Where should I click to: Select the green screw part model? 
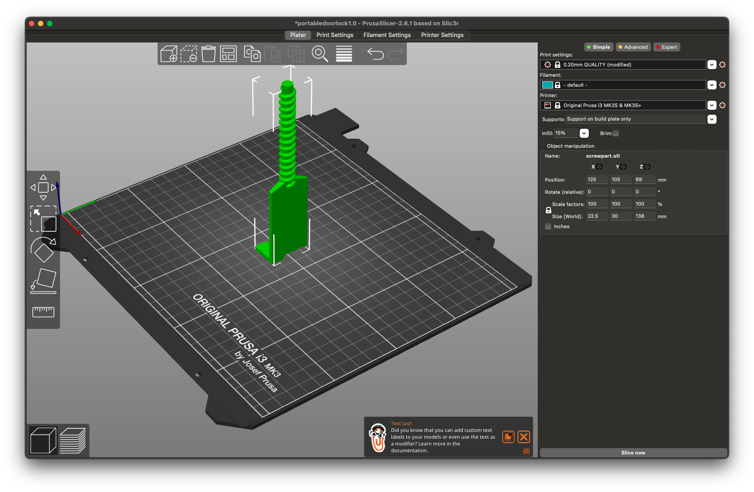click(x=288, y=212)
